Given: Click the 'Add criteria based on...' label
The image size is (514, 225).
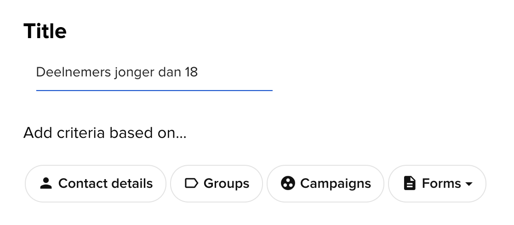Looking at the screenshot, I should (105, 133).
